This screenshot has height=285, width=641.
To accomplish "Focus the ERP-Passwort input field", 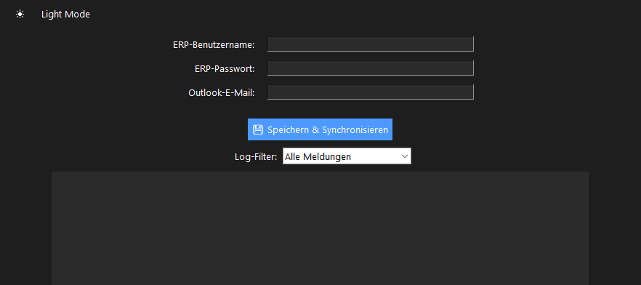I will click(x=371, y=68).
